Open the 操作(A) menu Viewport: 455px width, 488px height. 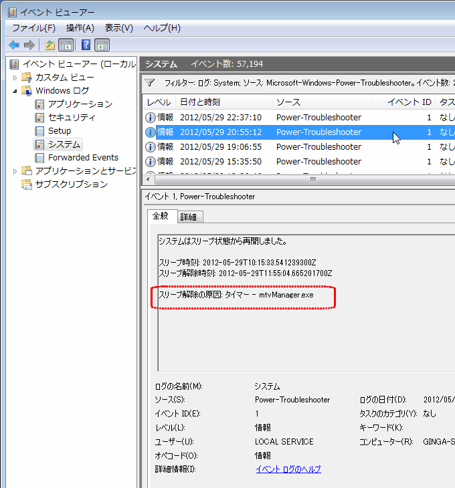(80, 27)
